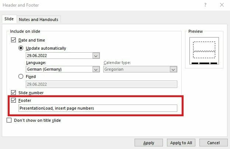Enable Don't show on title slide
230x149 pixels.
coord(9,120)
